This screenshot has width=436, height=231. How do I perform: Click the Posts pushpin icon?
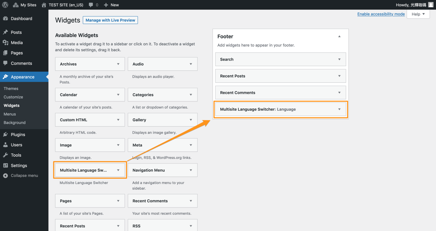(x=5, y=32)
